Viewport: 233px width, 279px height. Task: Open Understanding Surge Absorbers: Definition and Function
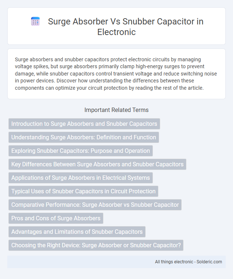pos(84,137)
